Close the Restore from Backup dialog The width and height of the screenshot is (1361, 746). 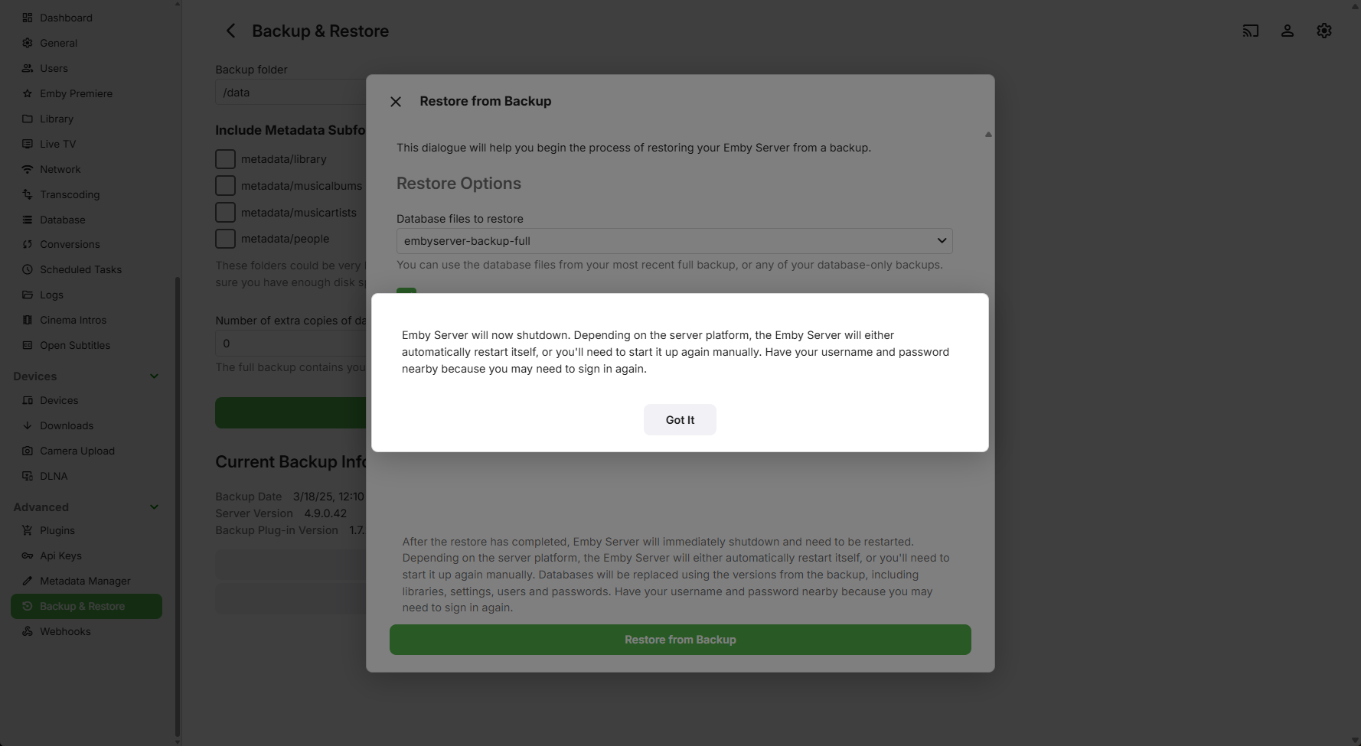(396, 102)
